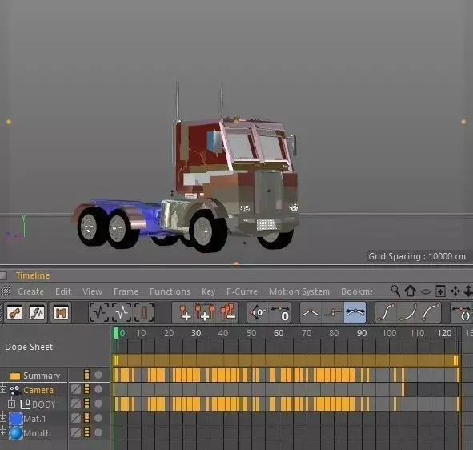Toggle animation filmstrip for Camera row
This screenshot has height=450, width=473.
point(87,389)
